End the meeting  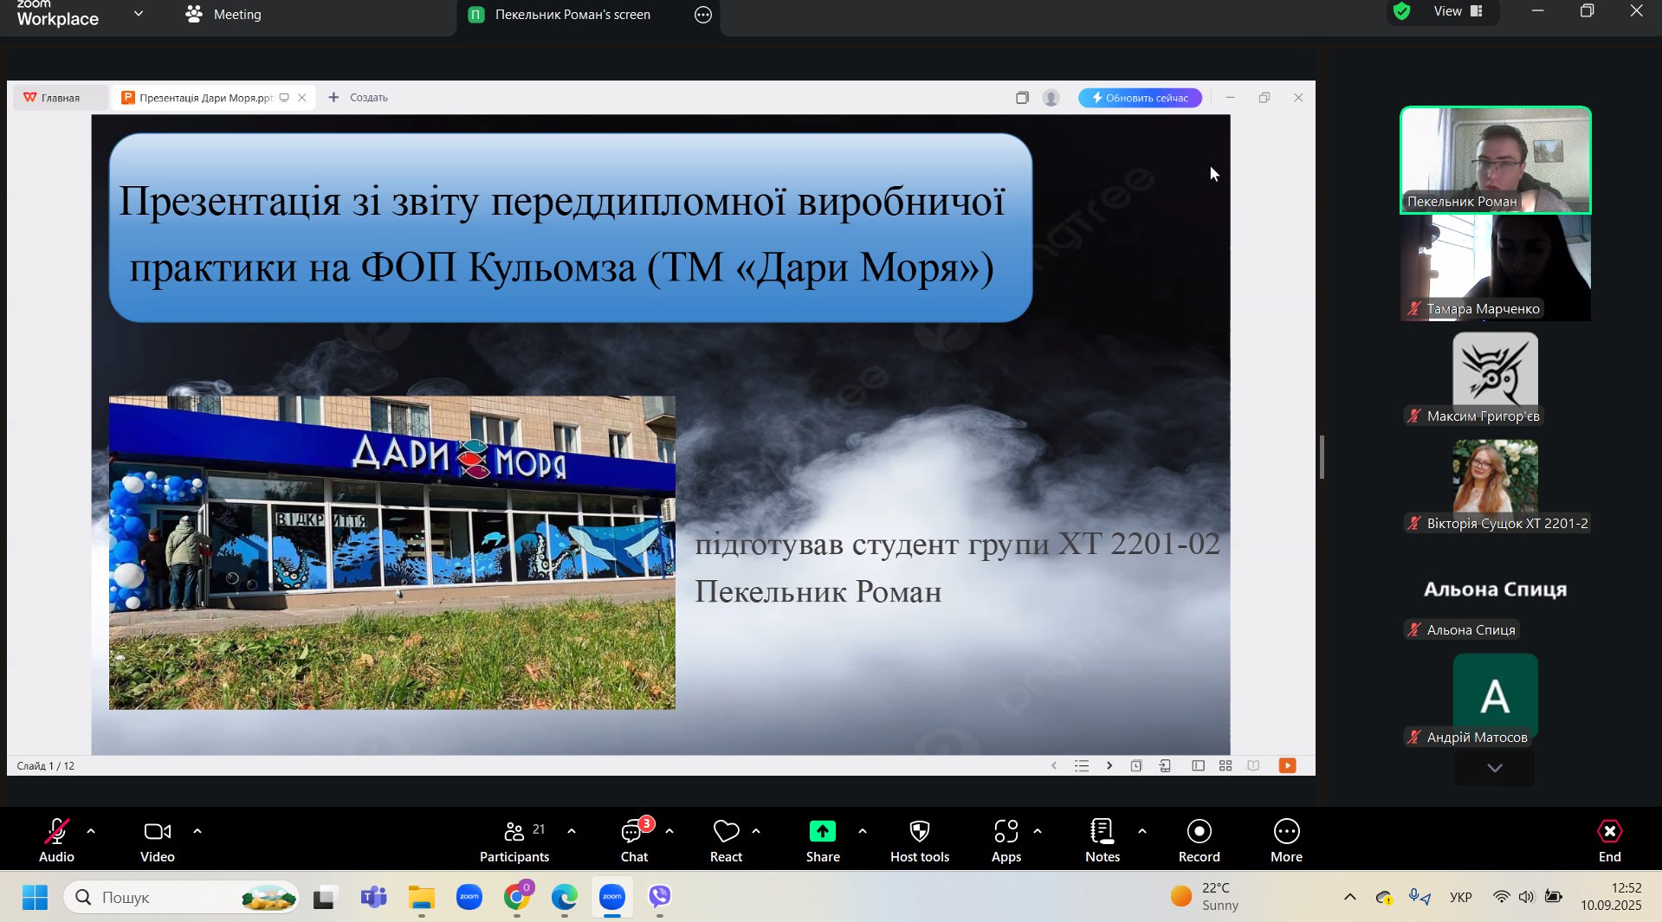pos(1610,841)
